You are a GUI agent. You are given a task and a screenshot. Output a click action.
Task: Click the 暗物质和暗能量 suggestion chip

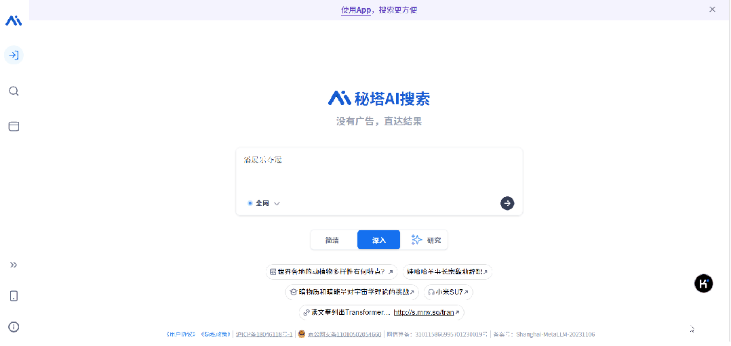pos(352,292)
